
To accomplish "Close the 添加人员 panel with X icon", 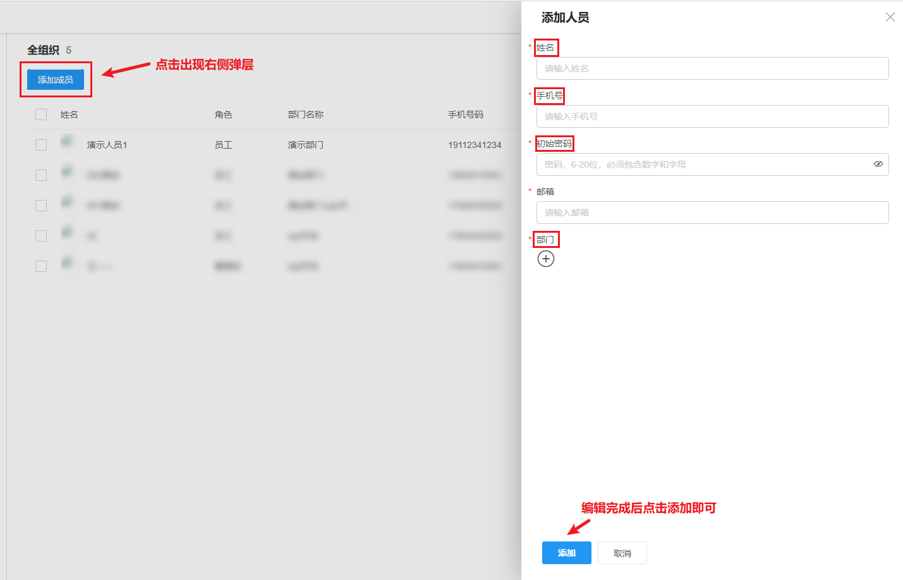I will (890, 17).
